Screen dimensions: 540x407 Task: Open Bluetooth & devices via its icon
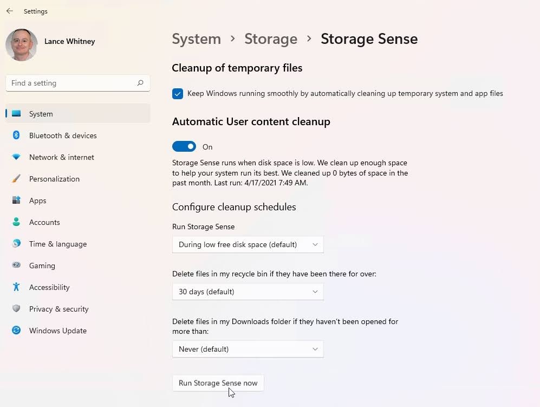16,135
